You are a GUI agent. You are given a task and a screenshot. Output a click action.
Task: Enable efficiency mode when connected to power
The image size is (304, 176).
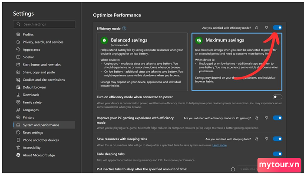pyautogui.click(x=278, y=96)
